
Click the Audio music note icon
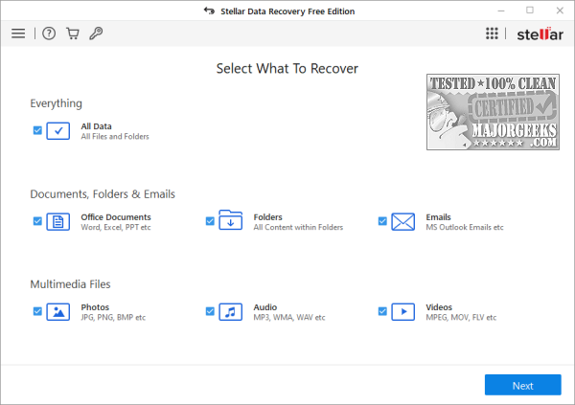pos(230,312)
